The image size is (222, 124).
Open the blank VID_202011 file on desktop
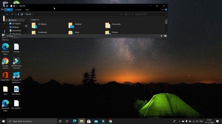16,105
